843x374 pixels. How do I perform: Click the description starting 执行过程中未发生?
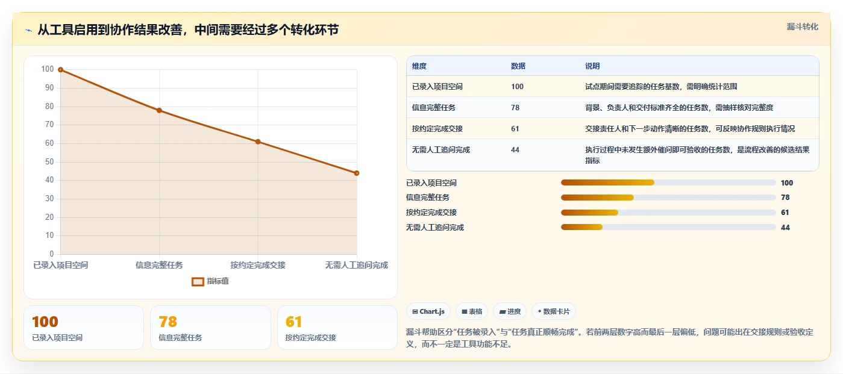(x=697, y=155)
